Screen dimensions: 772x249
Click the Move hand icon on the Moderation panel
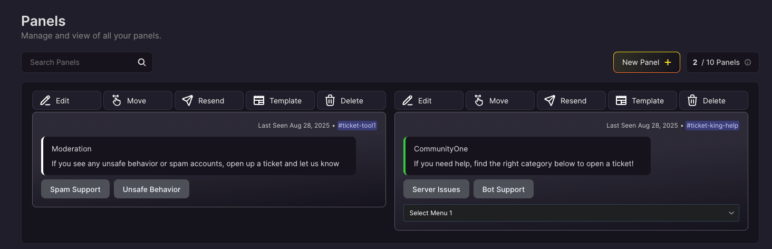click(117, 101)
